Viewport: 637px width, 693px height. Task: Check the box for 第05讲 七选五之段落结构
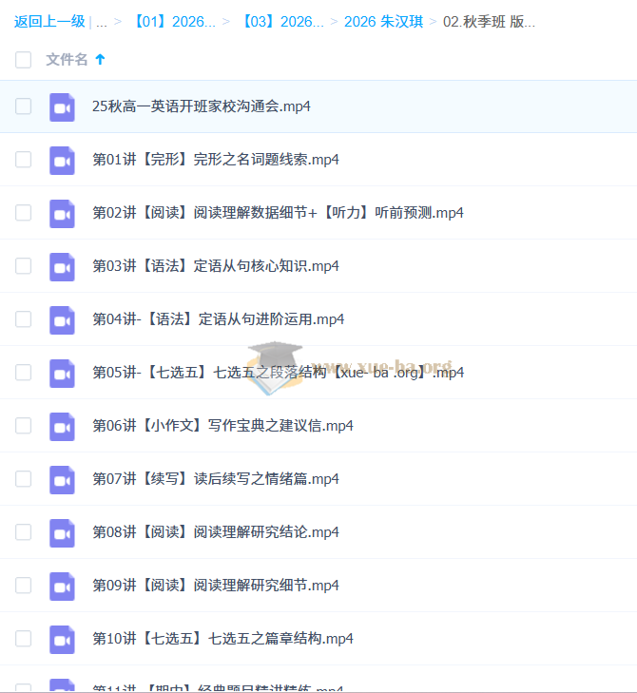pyautogui.click(x=23, y=373)
